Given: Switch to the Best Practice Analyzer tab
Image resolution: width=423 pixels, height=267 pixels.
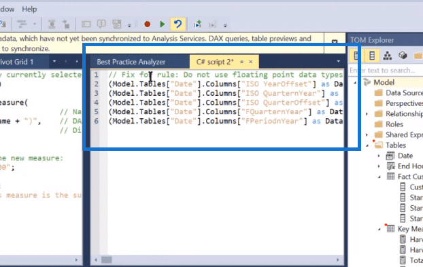Looking at the screenshot, I should (x=131, y=62).
